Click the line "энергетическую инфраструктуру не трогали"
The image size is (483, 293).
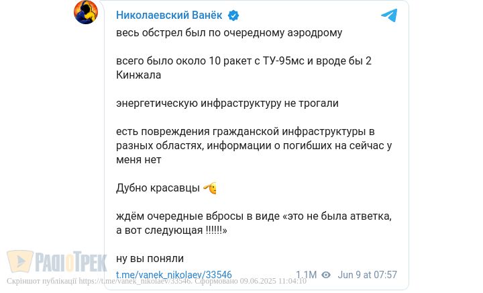[227, 103]
